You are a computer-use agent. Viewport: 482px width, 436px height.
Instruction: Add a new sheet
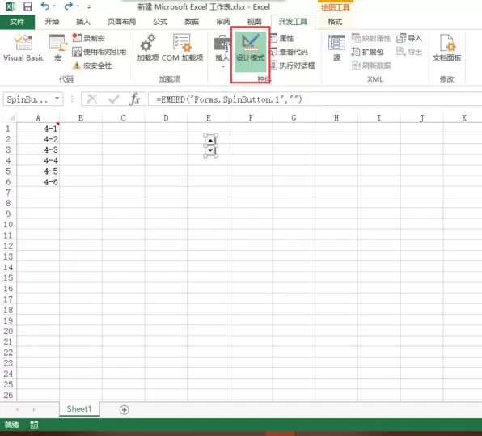coord(125,409)
